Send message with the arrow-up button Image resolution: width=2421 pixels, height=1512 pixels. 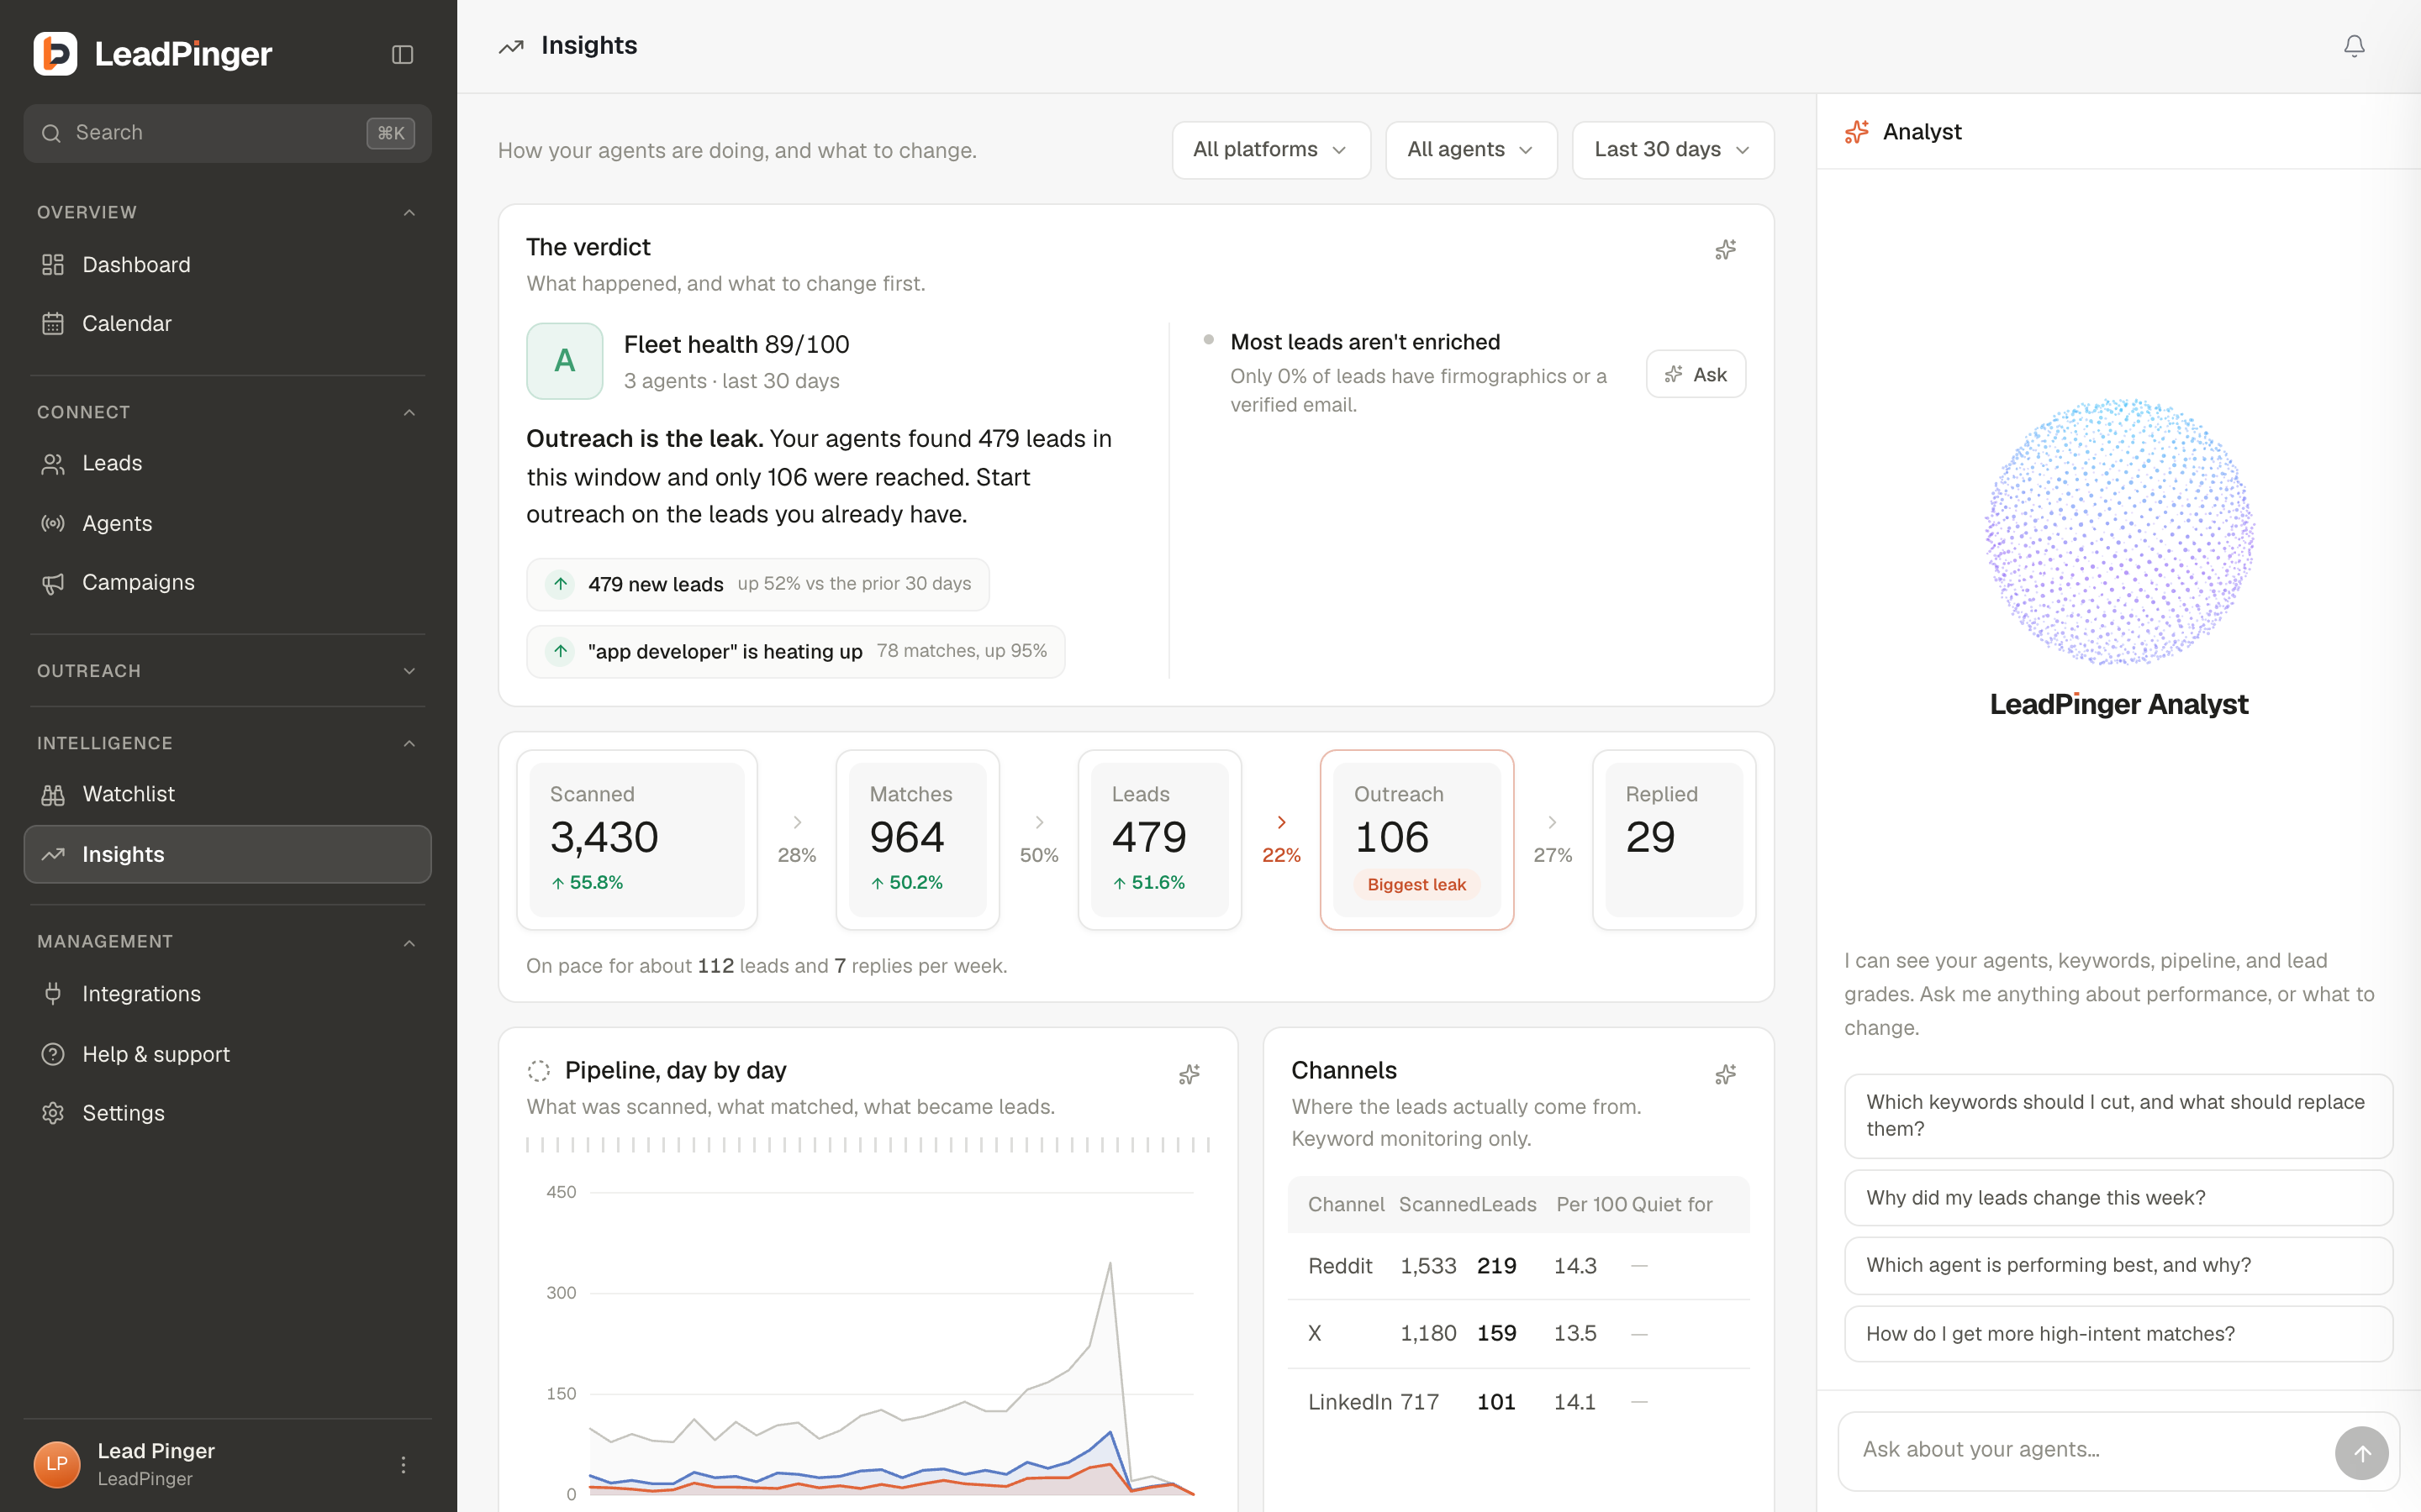coord(2361,1453)
